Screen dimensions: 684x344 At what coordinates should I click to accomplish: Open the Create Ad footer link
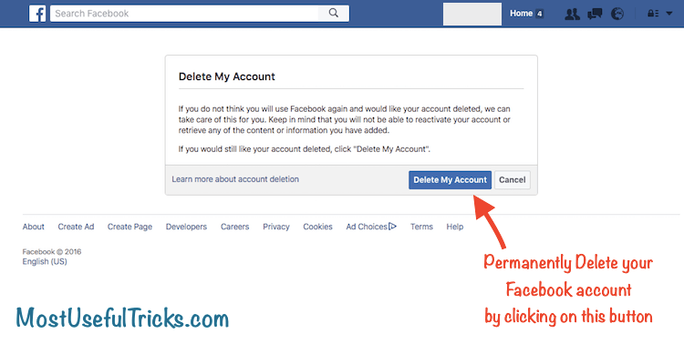point(76,227)
